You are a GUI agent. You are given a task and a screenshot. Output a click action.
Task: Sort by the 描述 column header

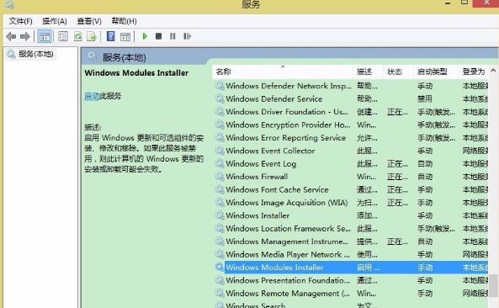368,72
